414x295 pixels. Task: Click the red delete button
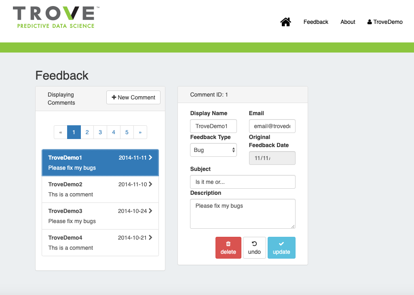[x=228, y=248]
